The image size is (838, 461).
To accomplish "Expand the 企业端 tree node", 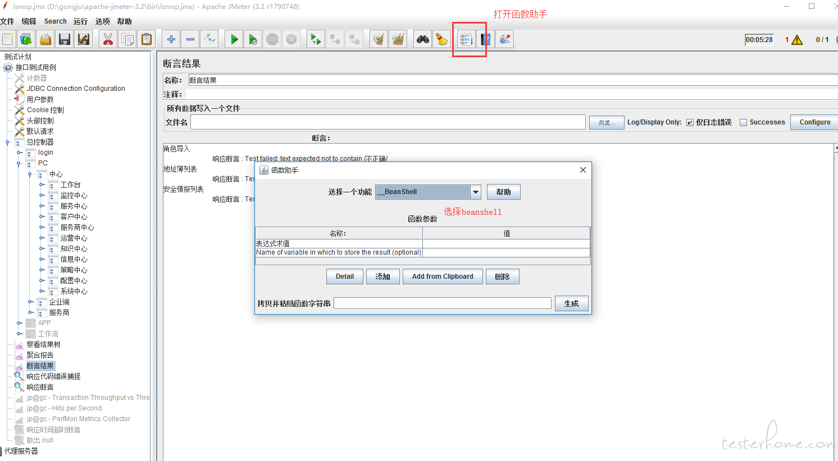I will (30, 302).
